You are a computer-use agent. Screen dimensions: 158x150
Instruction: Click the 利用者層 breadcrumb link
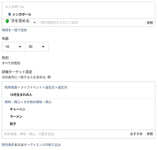(x=11, y=87)
